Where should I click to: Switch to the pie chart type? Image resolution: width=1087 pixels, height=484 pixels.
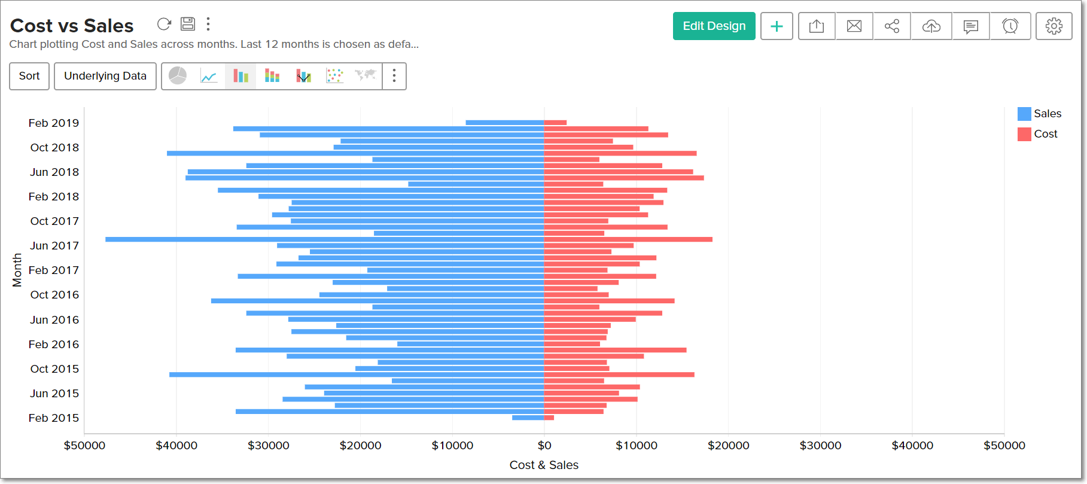[x=178, y=76]
